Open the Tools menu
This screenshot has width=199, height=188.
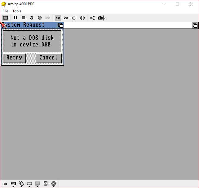(x=17, y=11)
